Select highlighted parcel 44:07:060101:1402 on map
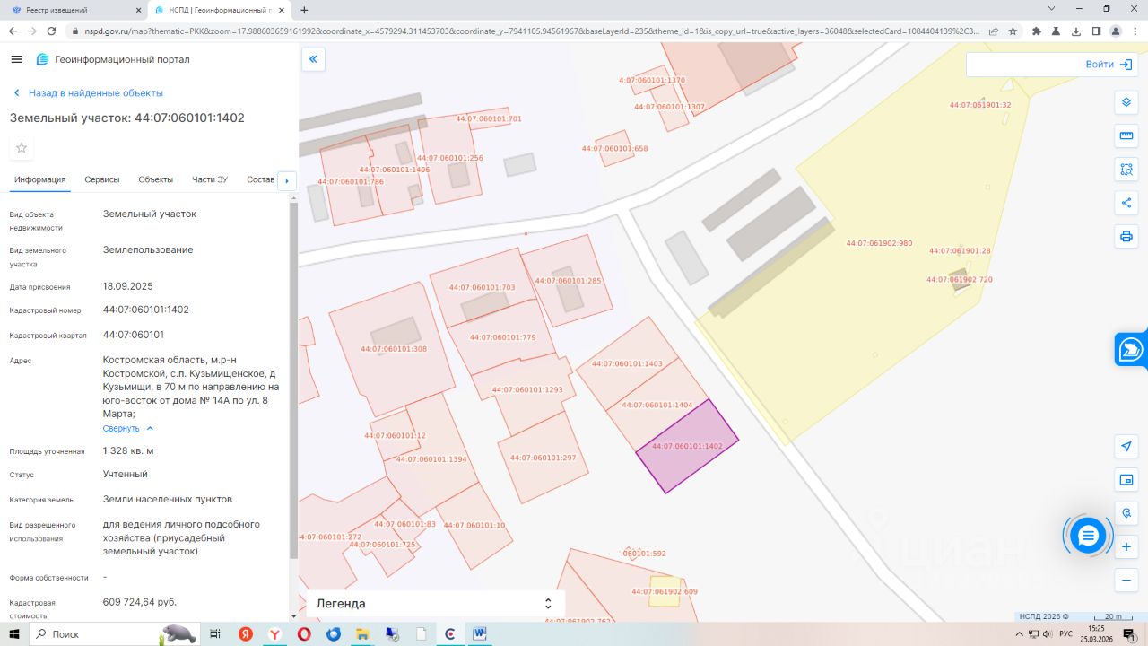Screen dimensions: 1148x646 coord(688,446)
